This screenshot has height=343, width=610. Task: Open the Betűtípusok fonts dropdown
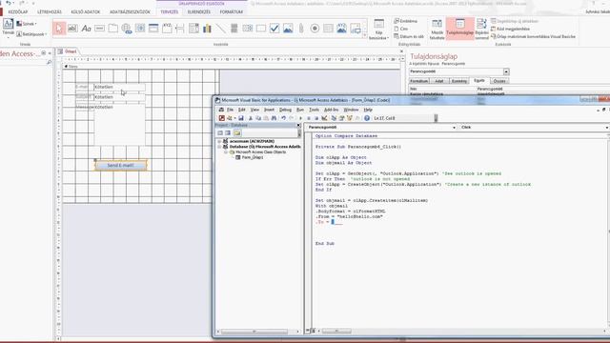coord(31,34)
